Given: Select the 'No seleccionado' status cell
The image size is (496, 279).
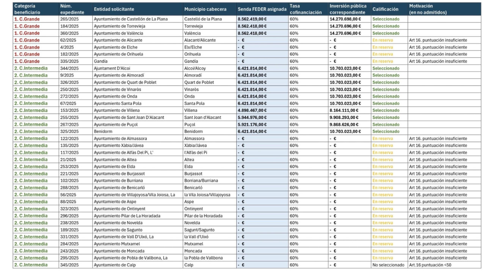Looking at the screenshot, I should click(x=388, y=265).
